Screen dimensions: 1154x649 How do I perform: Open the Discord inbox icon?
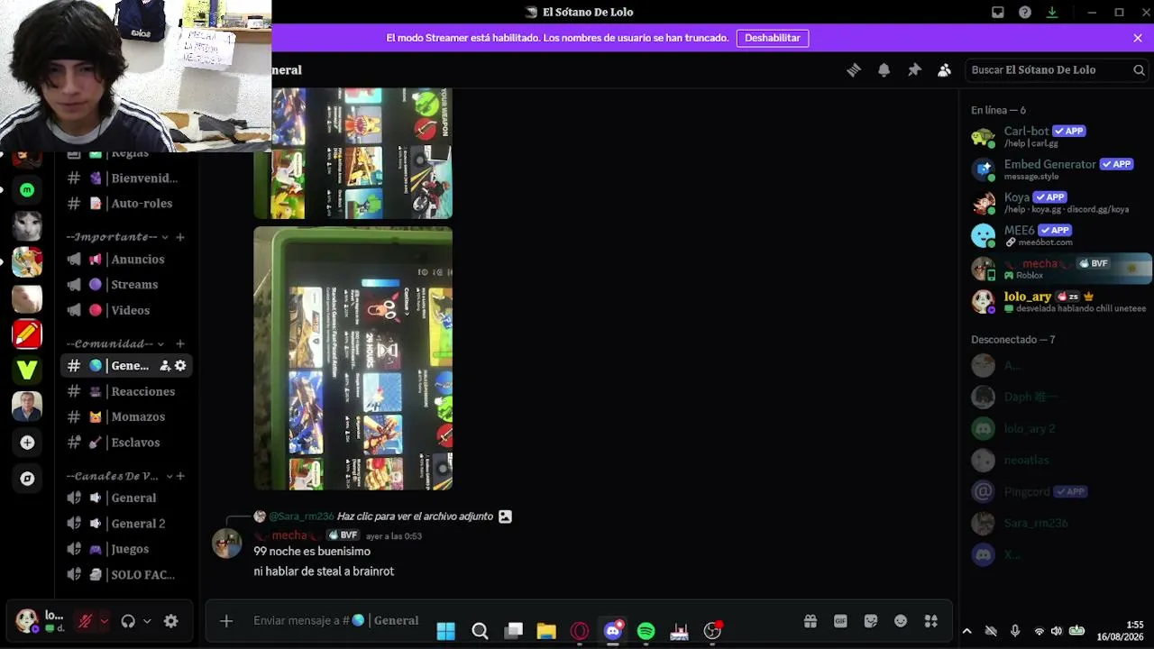(998, 13)
